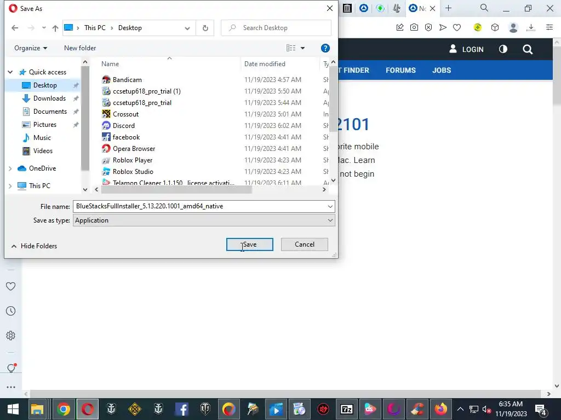Open 7-Zip from the taskbar
The height and width of the screenshot is (420, 561).
346,409
